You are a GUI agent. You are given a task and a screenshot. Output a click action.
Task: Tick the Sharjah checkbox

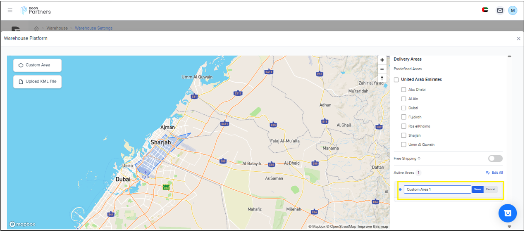click(404, 135)
